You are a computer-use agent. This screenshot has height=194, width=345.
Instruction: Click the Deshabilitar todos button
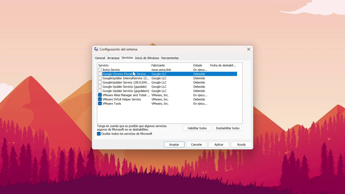(227, 128)
